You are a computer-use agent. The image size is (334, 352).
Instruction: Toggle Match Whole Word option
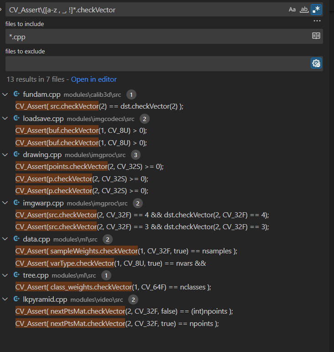coord(304,10)
